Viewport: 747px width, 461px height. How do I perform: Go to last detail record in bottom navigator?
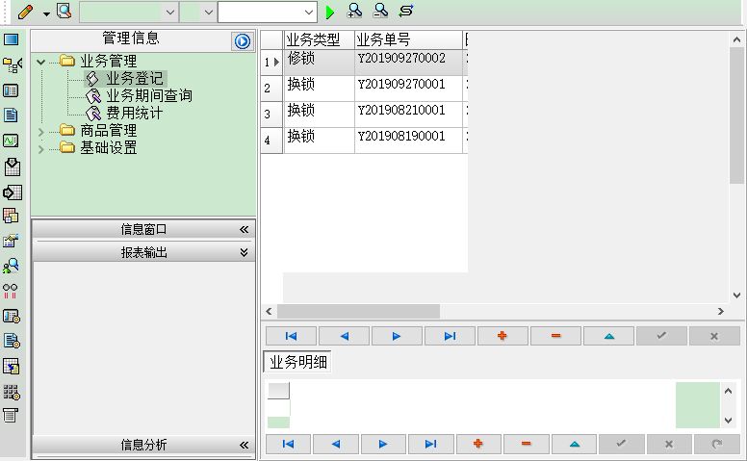[430, 444]
